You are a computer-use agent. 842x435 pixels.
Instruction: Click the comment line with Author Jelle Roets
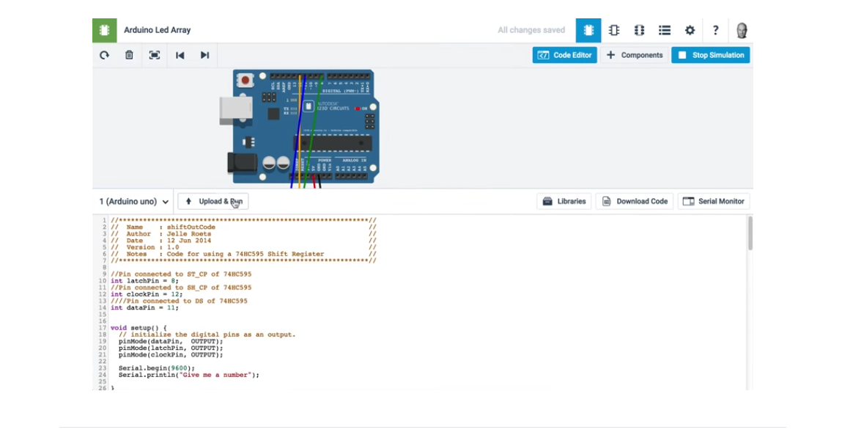tap(243, 234)
